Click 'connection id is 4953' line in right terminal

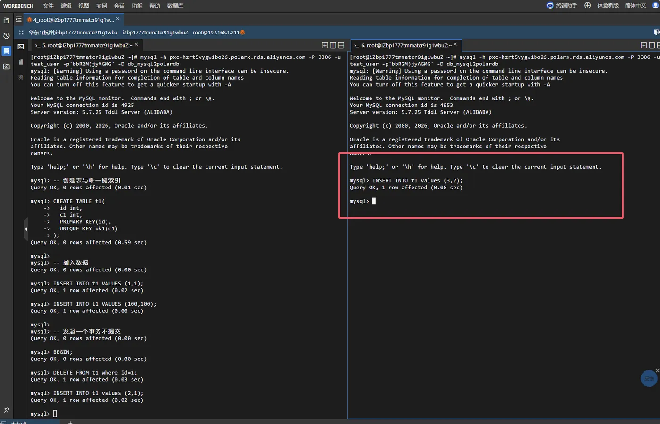(401, 105)
